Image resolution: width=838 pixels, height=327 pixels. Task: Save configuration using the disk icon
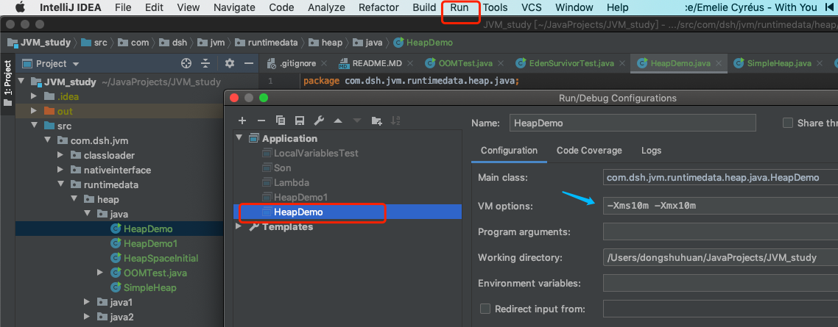point(299,121)
